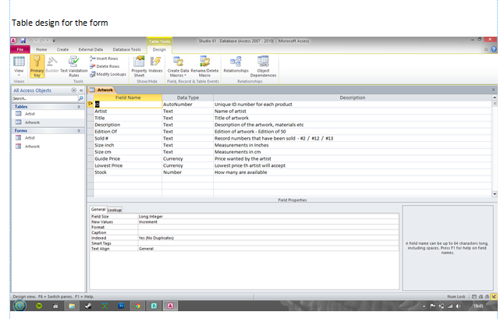The image size is (504, 319).
Task: Open the All Access Objects dropdown arrow
Action: tap(74, 90)
